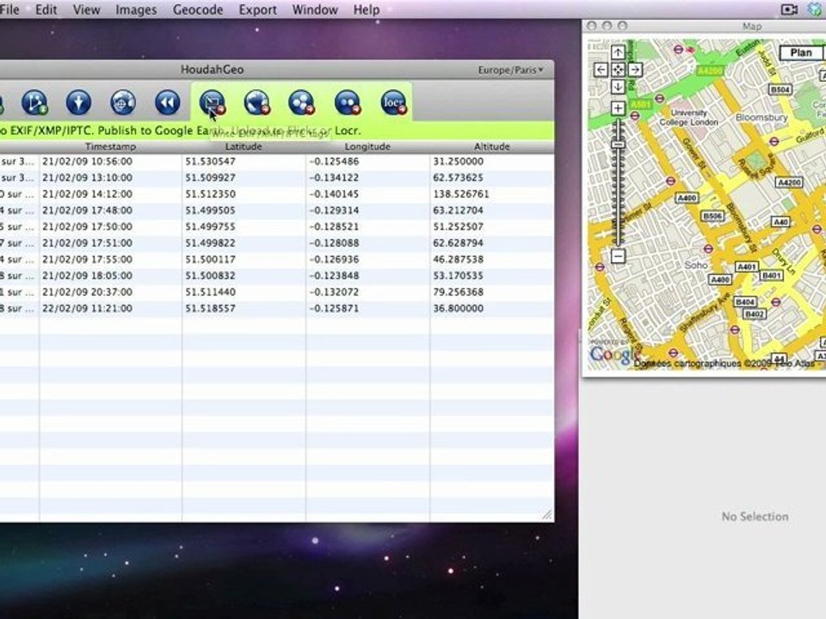Open the Images menu
This screenshot has width=826, height=619.
136,9
